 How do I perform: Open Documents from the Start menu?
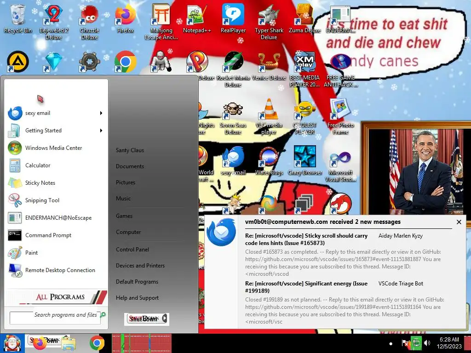pyautogui.click(x=130, y=166)
